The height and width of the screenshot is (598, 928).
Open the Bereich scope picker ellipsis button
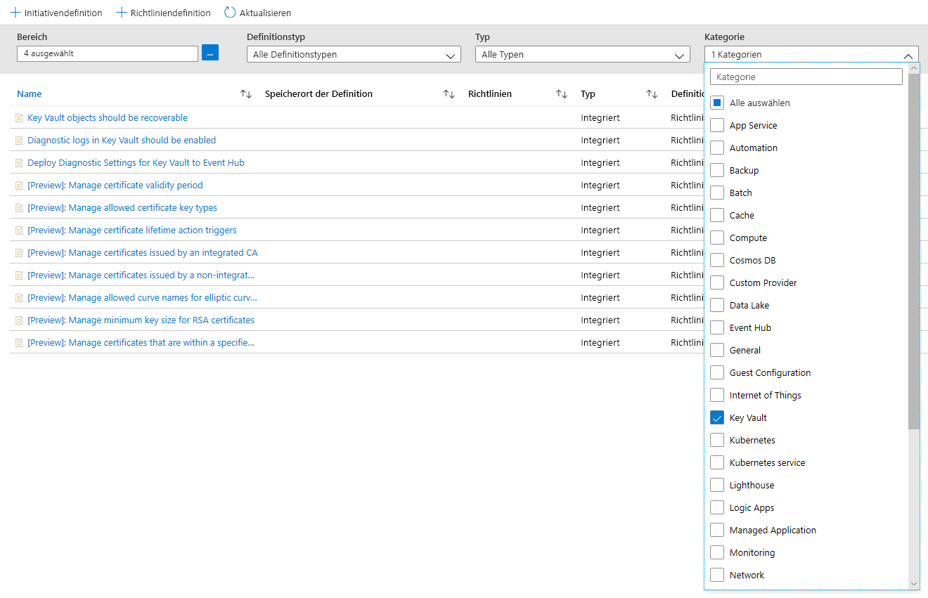tap(210, 53)
